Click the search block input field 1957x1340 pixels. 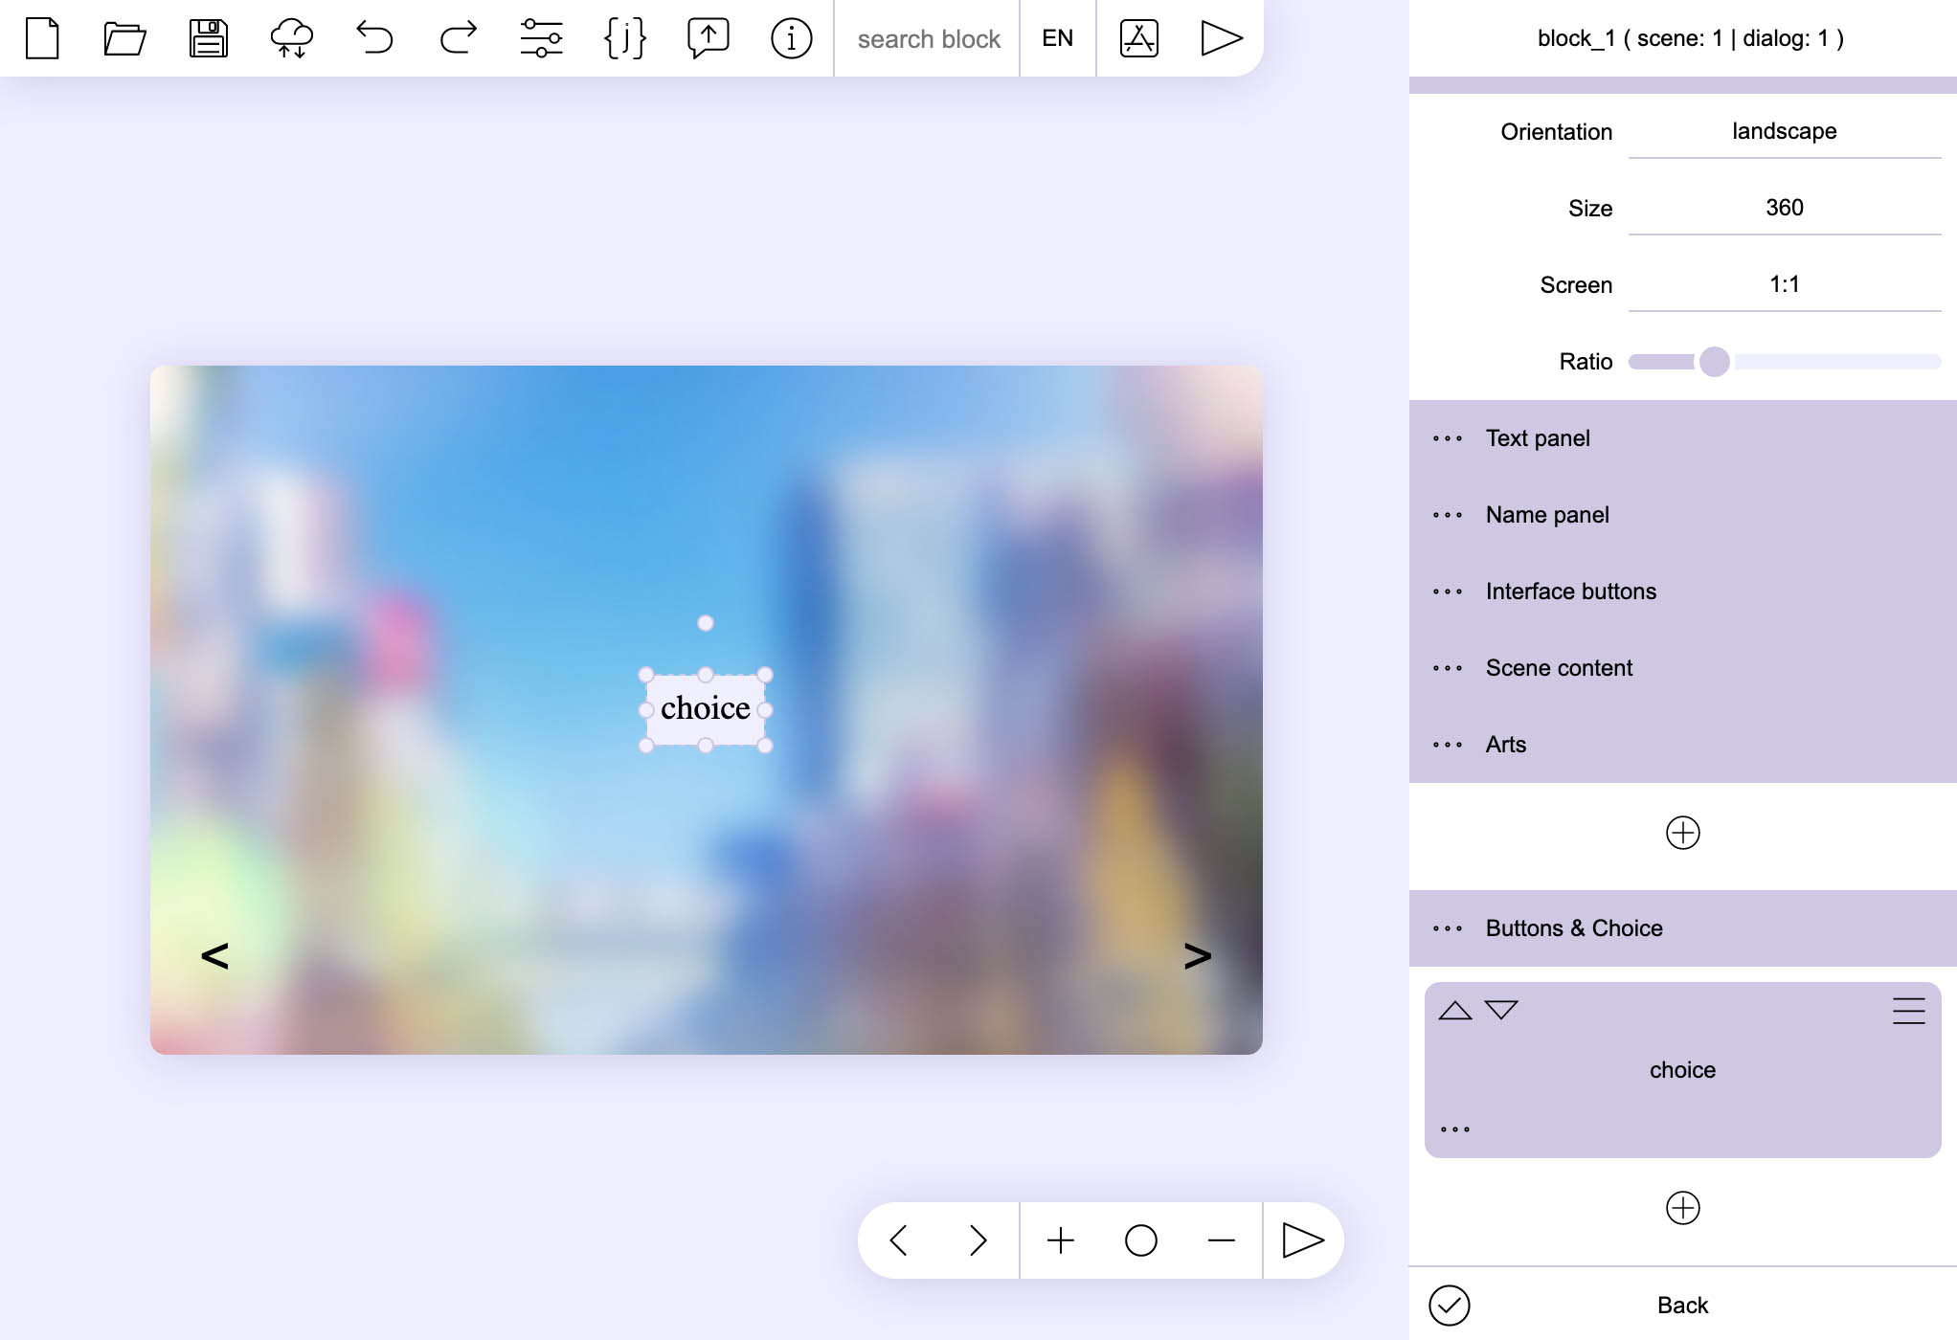point(928,38)
